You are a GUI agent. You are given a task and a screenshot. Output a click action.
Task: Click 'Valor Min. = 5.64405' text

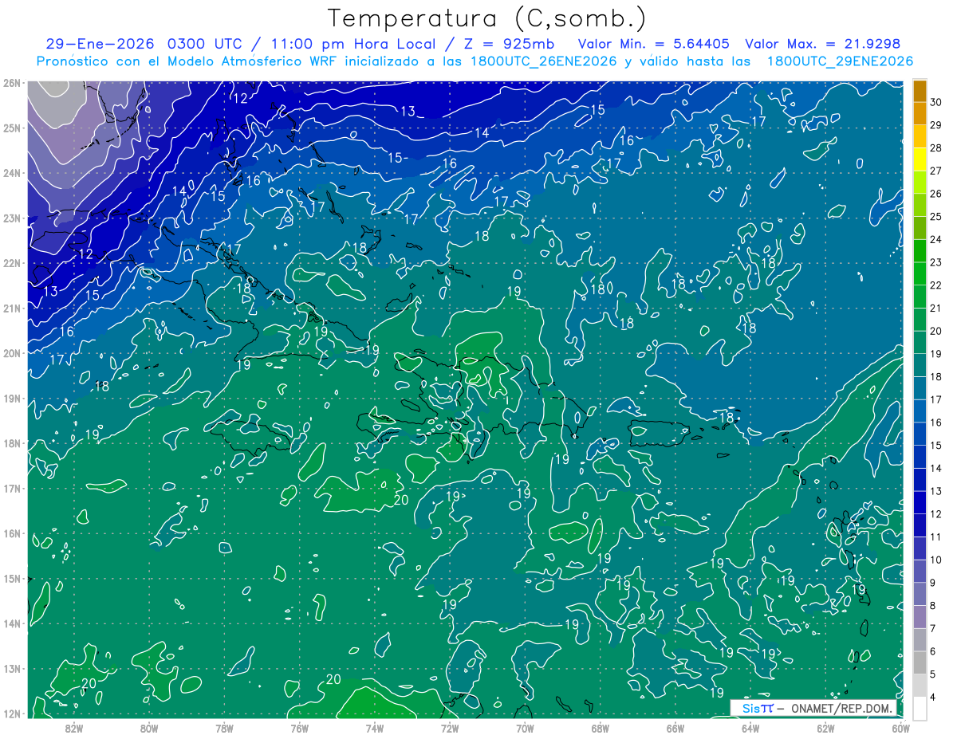[x=653, y=44]
